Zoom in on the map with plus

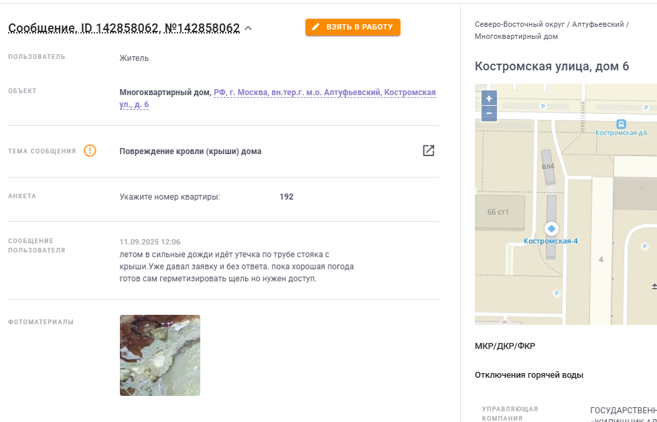(x=489, y=98)
